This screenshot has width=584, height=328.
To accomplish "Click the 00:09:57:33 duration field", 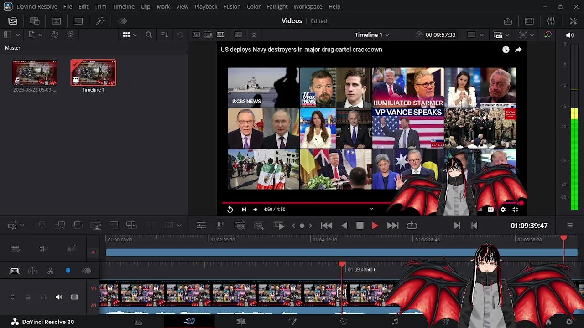I will tap(440, 35).
